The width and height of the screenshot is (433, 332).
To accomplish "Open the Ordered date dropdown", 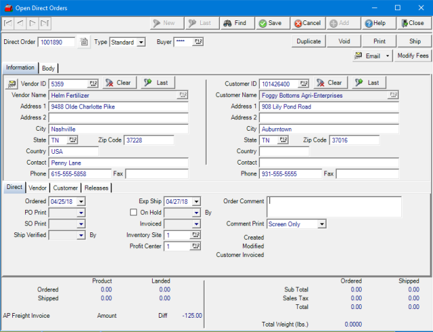I will pos(81,201).
